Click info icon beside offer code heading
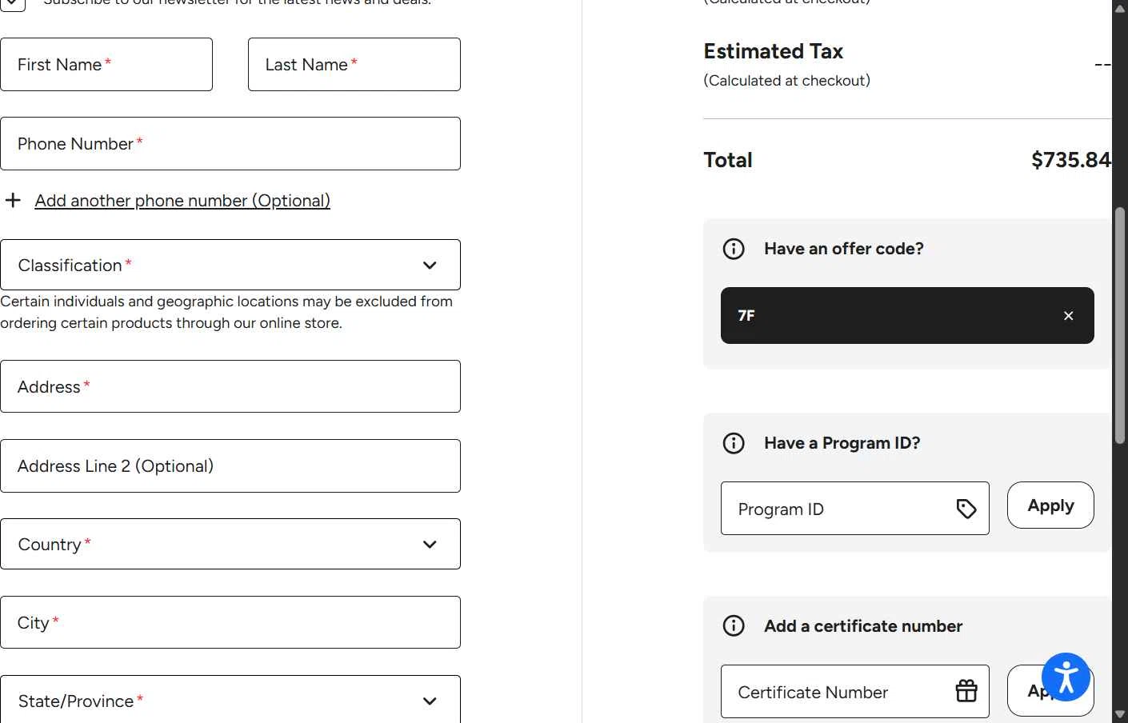The image size is (1128, 723). tap(733, 249)
